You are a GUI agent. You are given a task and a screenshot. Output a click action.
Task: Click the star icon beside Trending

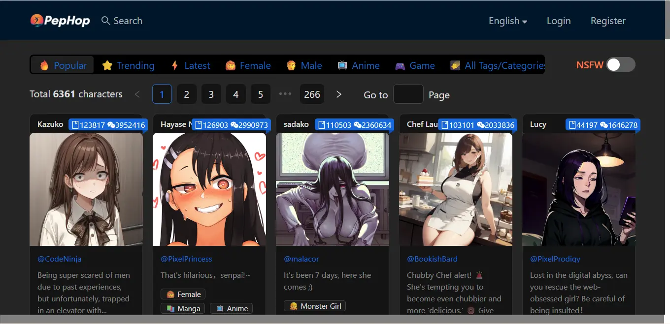tap(107, 65)
